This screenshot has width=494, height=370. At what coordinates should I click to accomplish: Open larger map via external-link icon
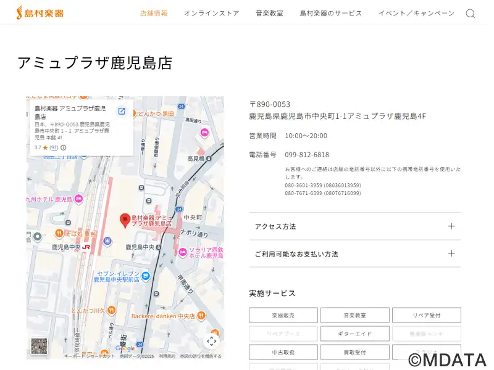[x=122, y=112]
